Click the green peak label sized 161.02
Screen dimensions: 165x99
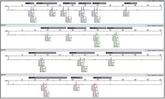48,38
